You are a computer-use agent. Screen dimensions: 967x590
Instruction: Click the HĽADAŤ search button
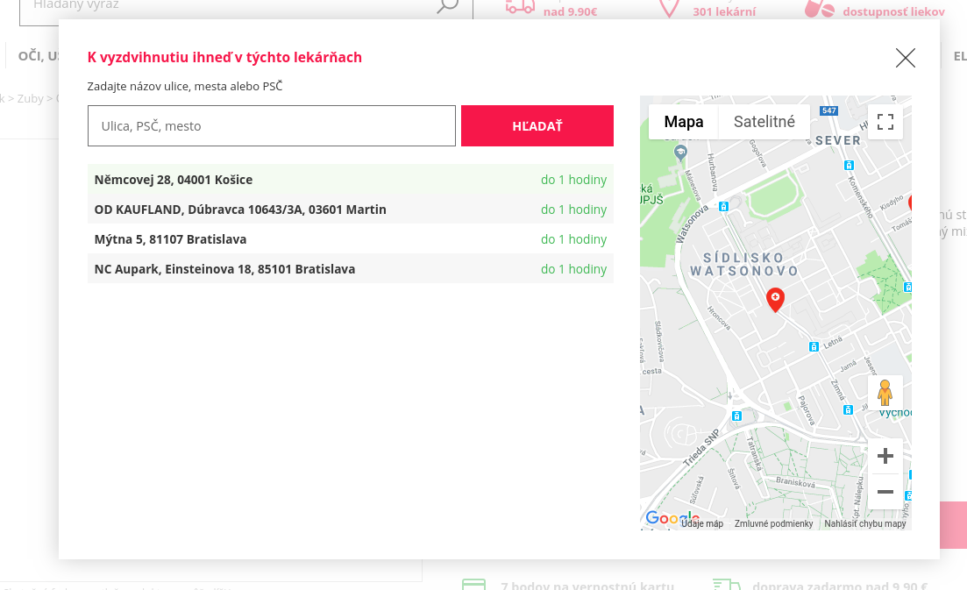tap(537, 125)
